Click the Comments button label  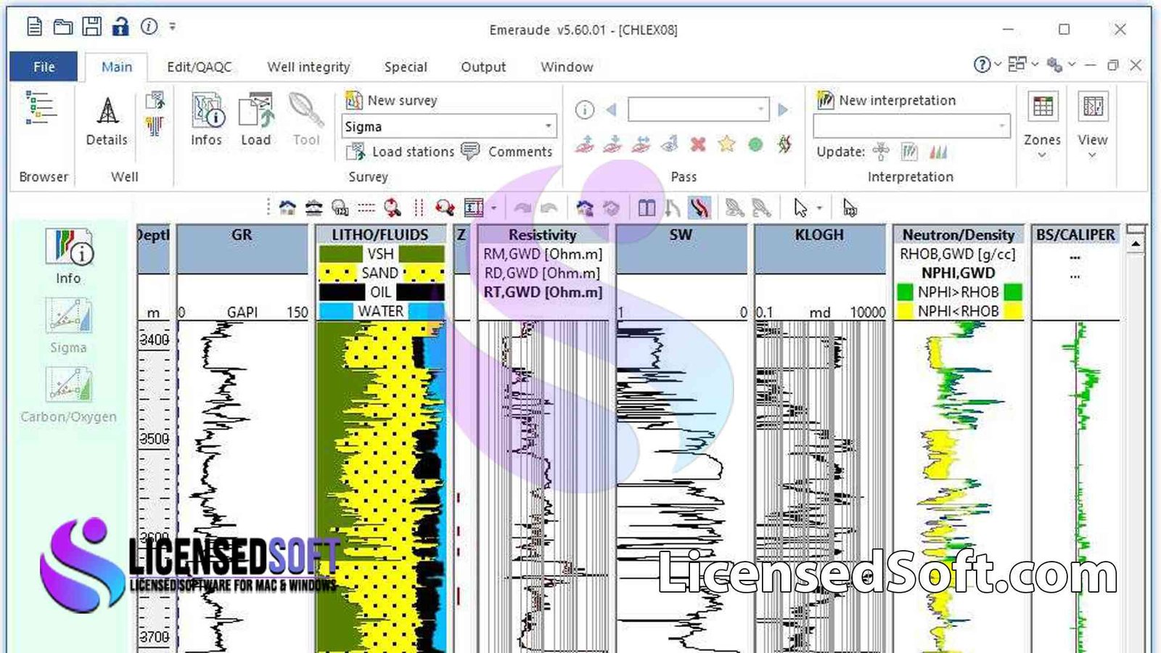(520, 152)
